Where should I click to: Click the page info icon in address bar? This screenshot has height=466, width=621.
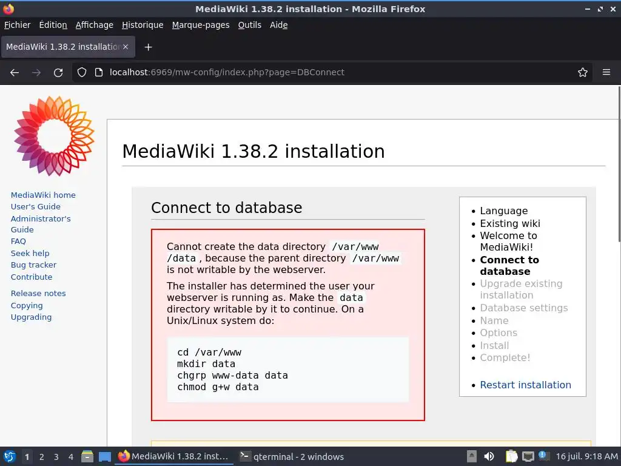coord(99,72)
